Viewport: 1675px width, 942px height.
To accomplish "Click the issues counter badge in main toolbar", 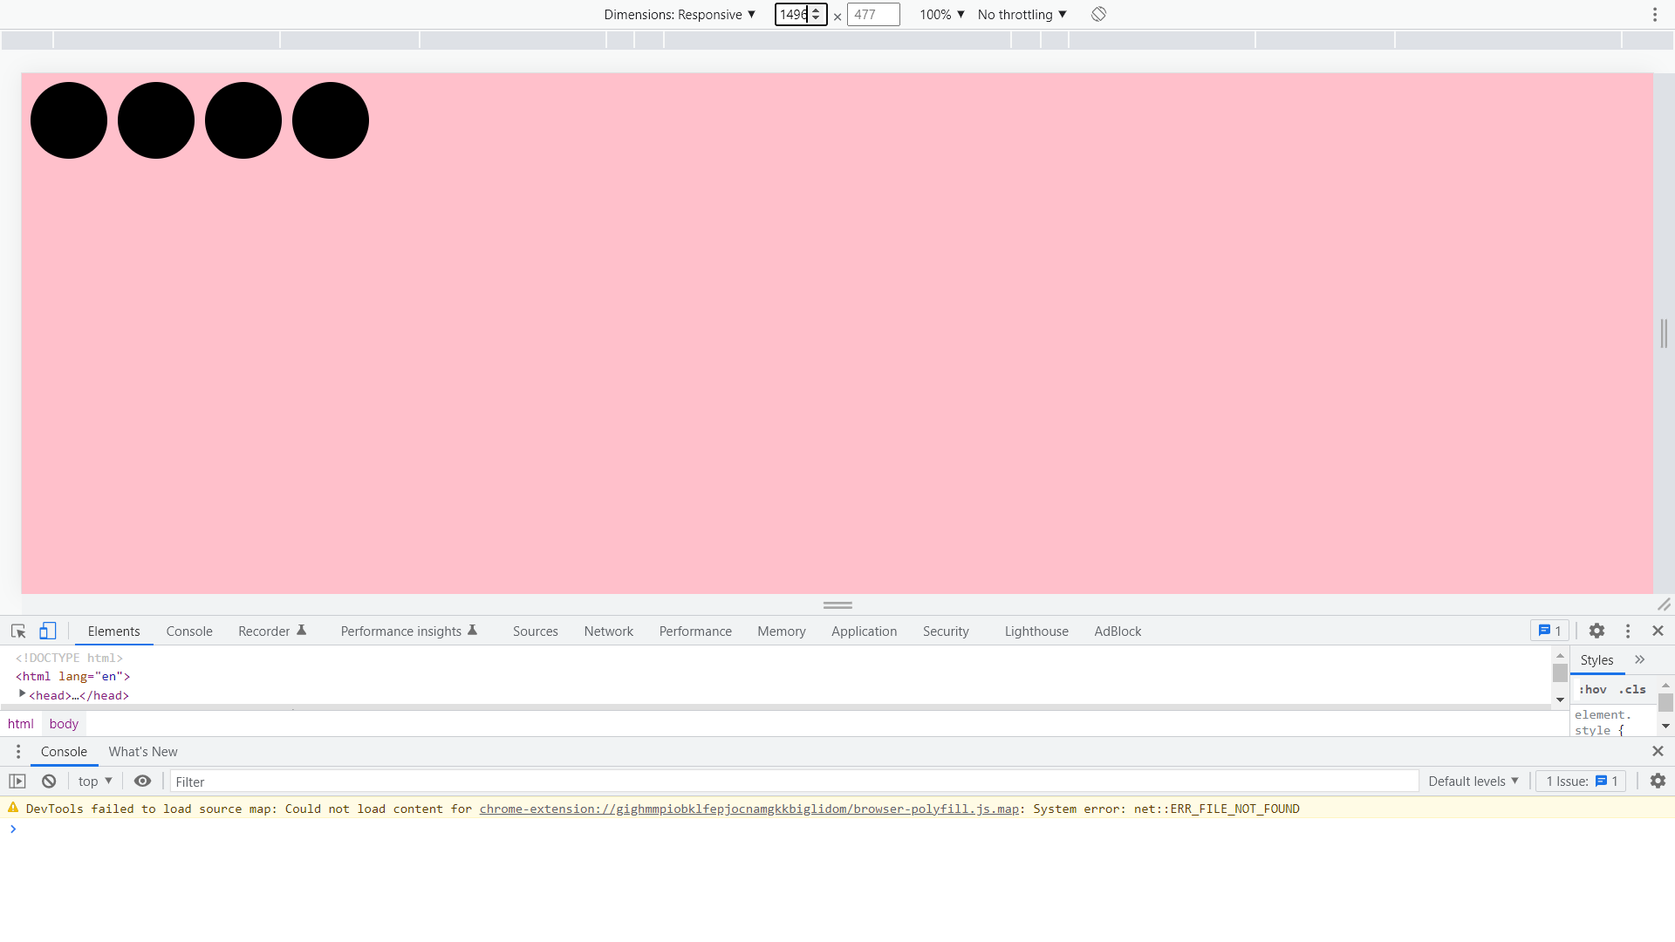I will click(1550, 631).
